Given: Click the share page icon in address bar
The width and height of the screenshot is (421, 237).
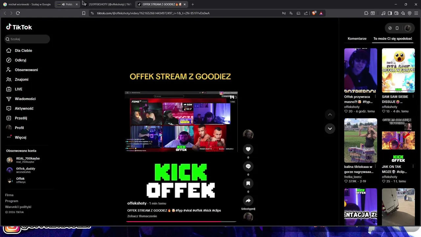Looking at the screenshot, I should pyautogui.click(x=306, y=13).
